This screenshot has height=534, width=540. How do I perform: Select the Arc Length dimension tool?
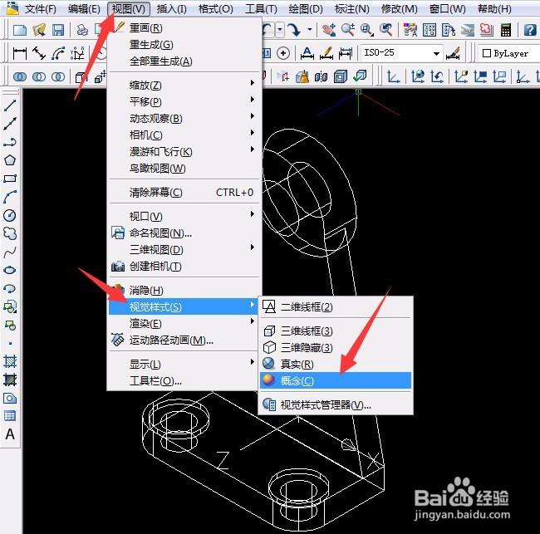[58, 53]
